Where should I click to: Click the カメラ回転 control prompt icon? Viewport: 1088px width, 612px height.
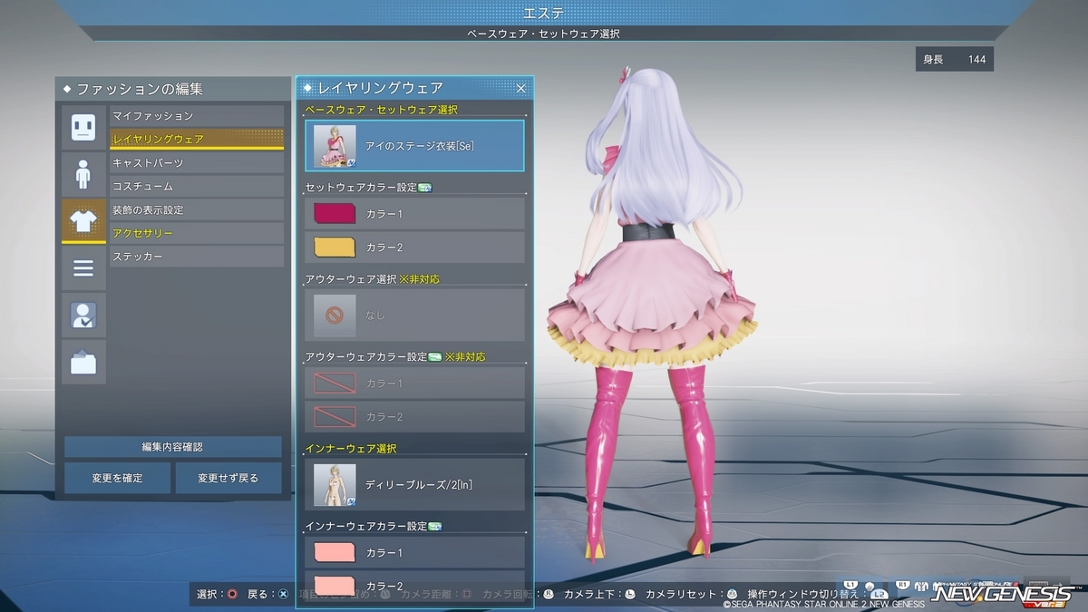[x=549, y=595]
